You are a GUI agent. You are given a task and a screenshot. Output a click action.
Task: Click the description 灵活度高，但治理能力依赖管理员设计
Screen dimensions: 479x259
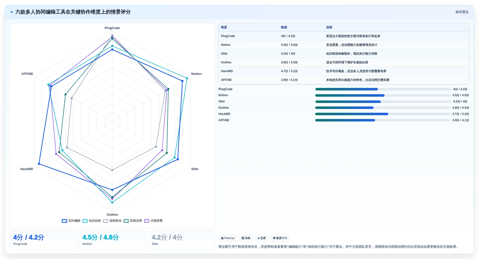tap(351, 45)
